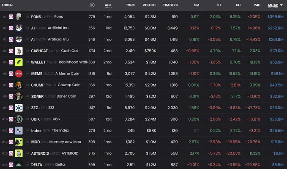Click the DELTA triangle logo icon

[x=19, y=165]
